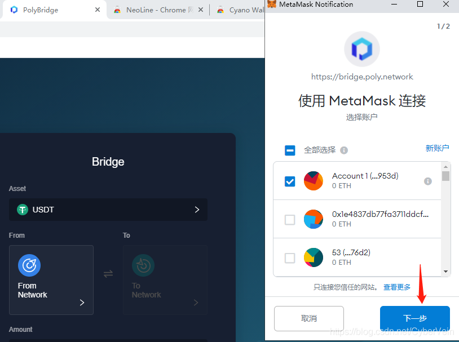
Task: Click the account 53 avatar icon
Action: coord(313,257)
